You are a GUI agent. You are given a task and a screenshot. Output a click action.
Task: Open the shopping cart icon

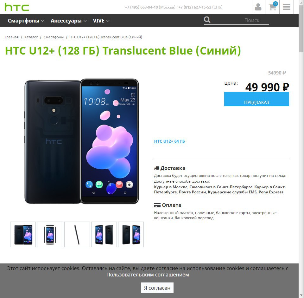tap(272, 7)
